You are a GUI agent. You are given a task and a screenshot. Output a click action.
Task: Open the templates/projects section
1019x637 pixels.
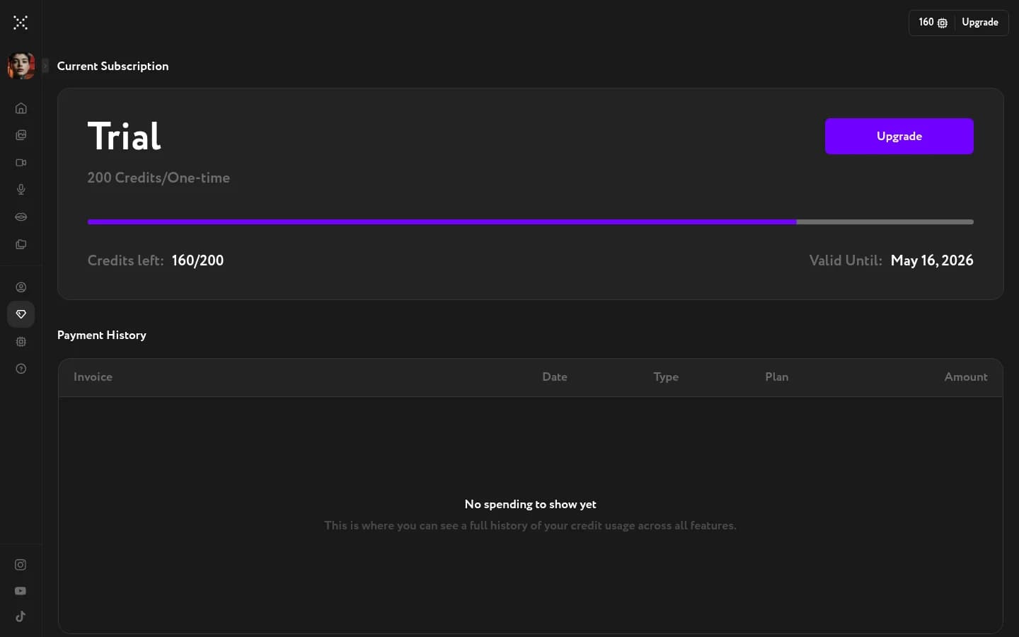point(21,244)
